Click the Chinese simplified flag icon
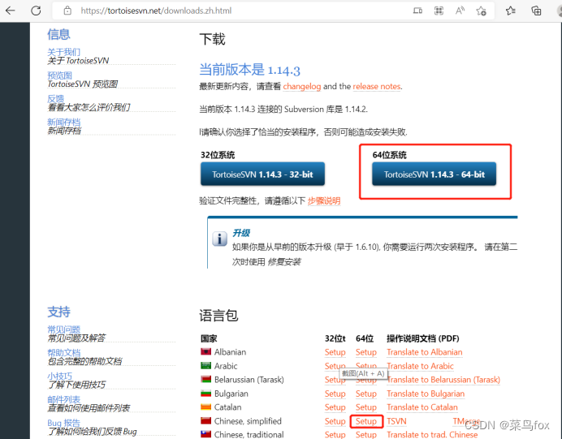 [205, 420]
